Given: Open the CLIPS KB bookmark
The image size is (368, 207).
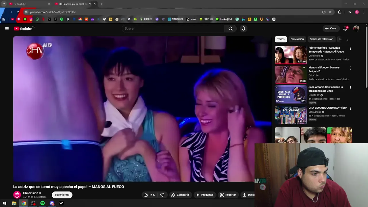Looking at the screenshot, I should click(x=206, y=19).
